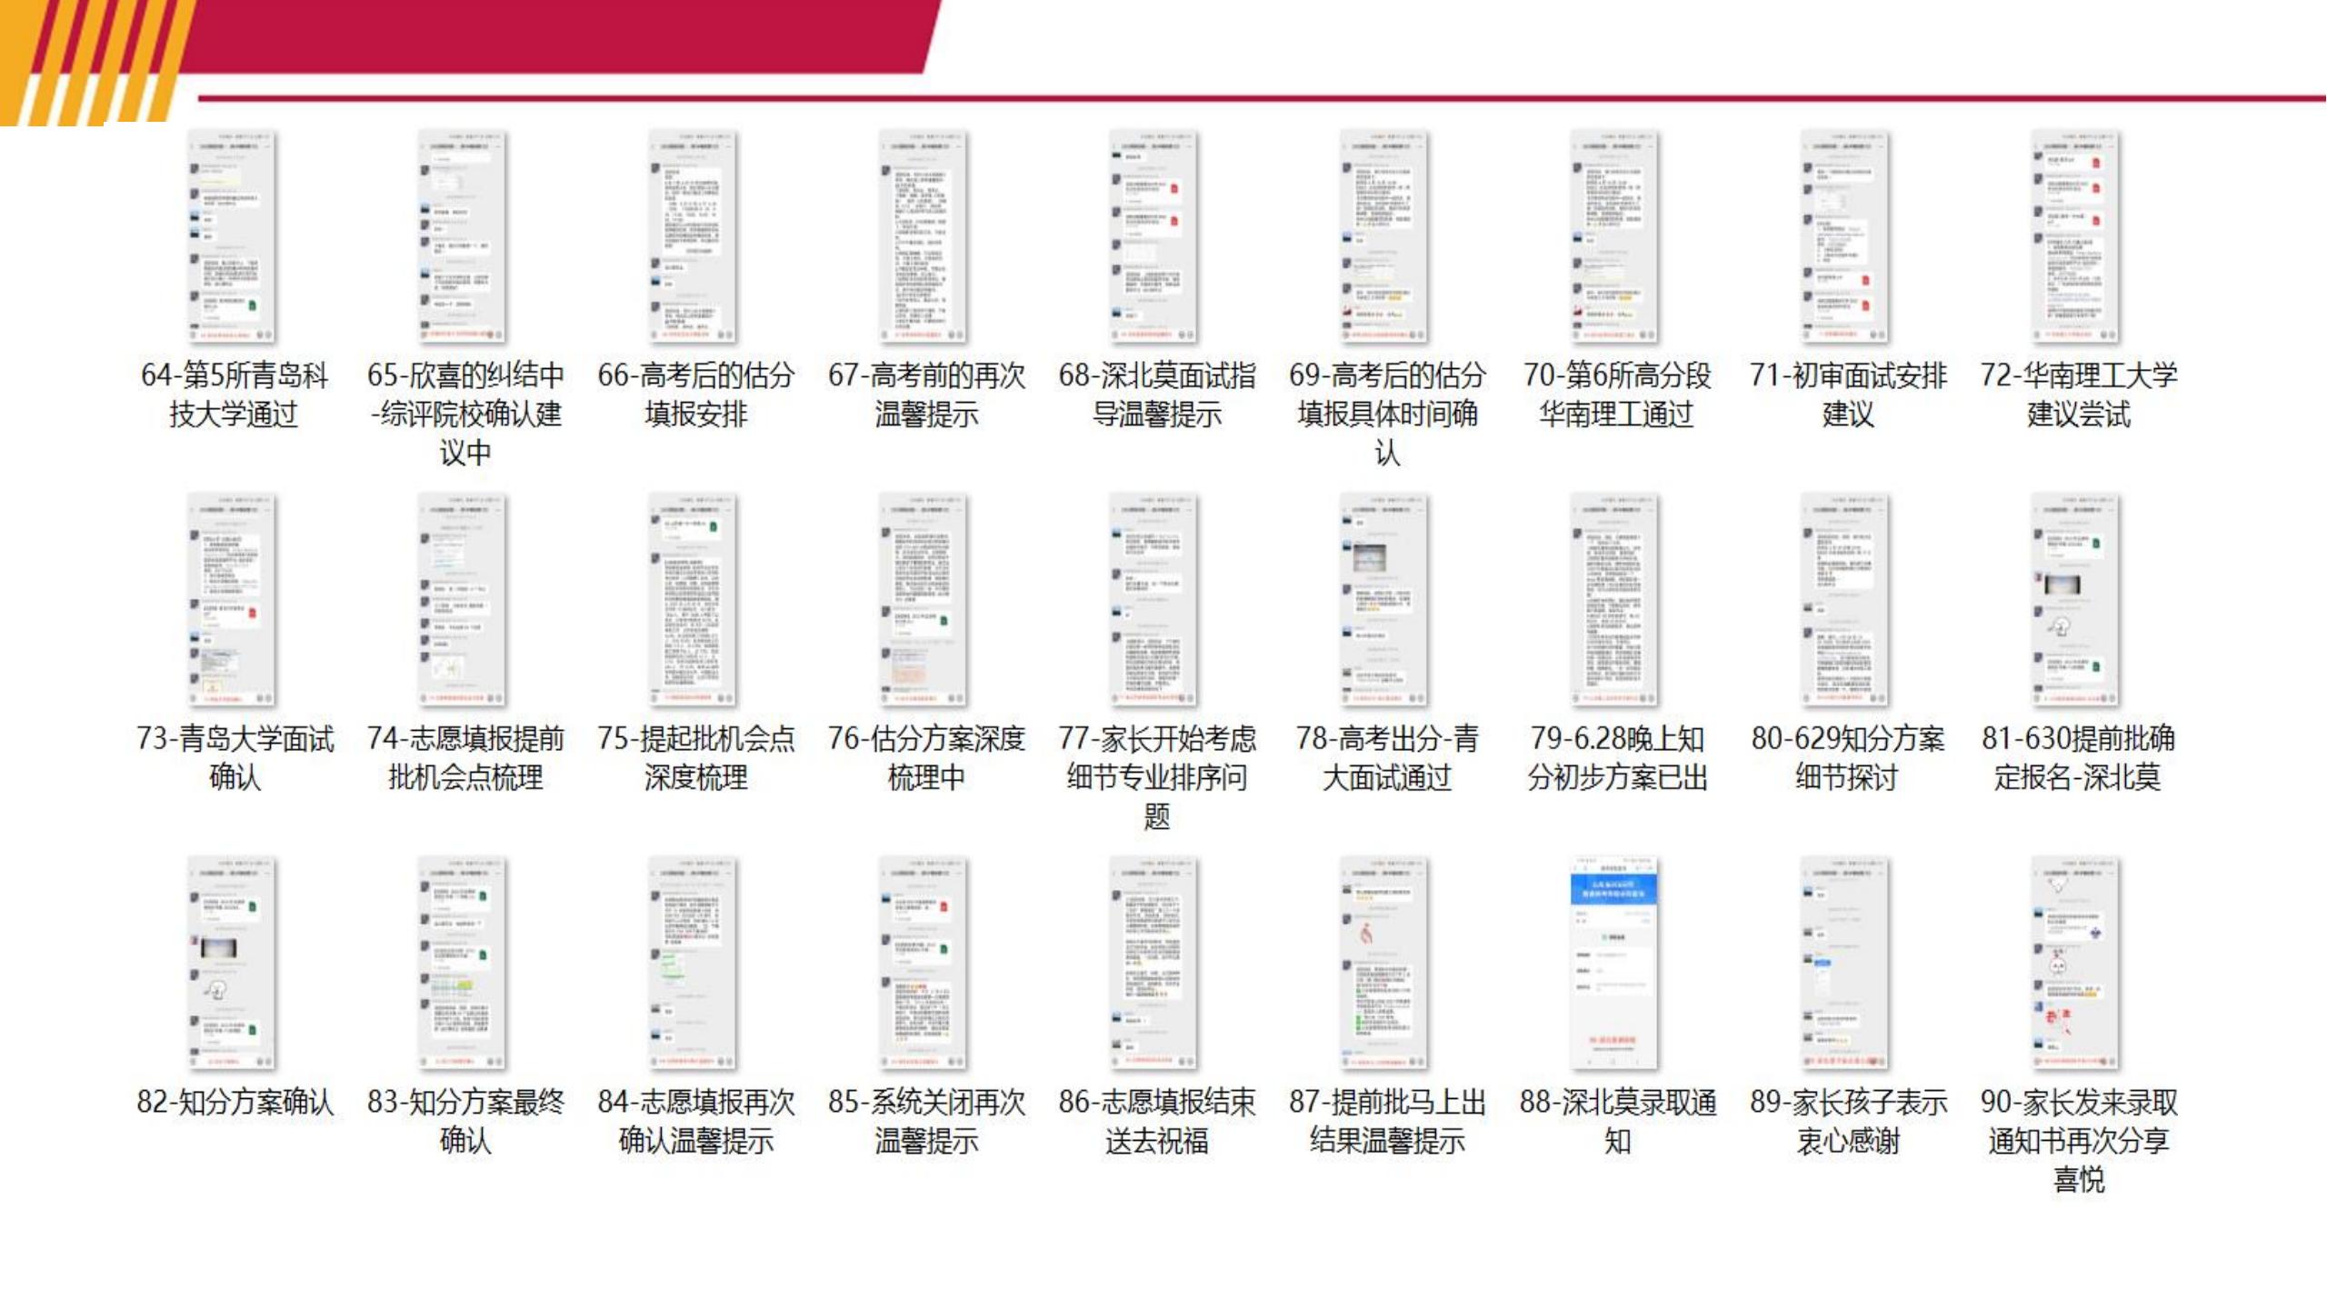
Task: Select caption text 70-第6所高分段华南理工通过
Action: tap(1617, 395)
